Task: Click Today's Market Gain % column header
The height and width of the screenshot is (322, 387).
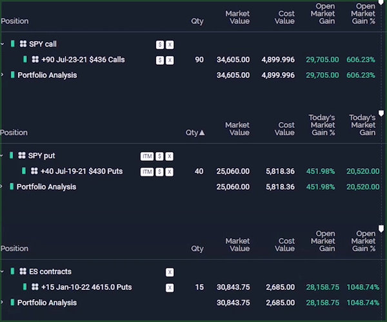Action: pos(322,125)
